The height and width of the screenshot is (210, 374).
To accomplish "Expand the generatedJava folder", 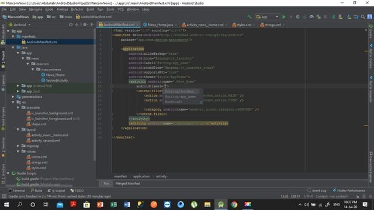I will [13, 97].
